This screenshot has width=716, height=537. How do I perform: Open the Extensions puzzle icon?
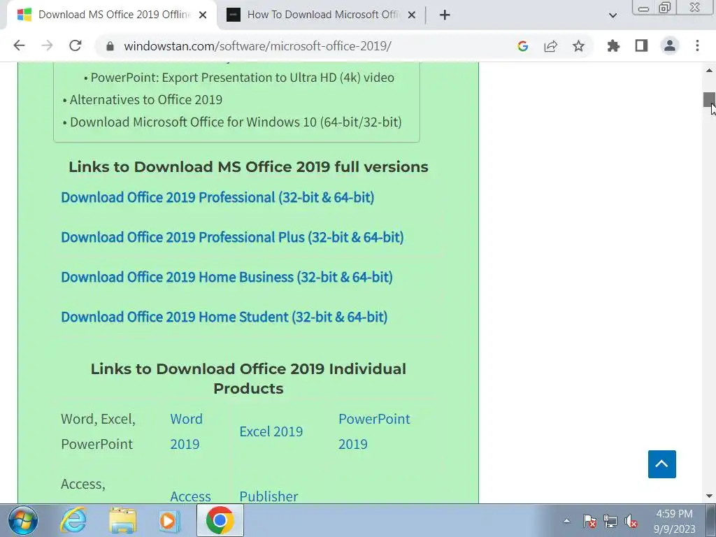point(613,45)
